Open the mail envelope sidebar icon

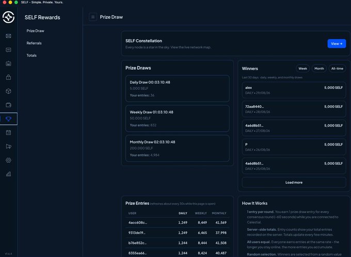tap(8, 36)
